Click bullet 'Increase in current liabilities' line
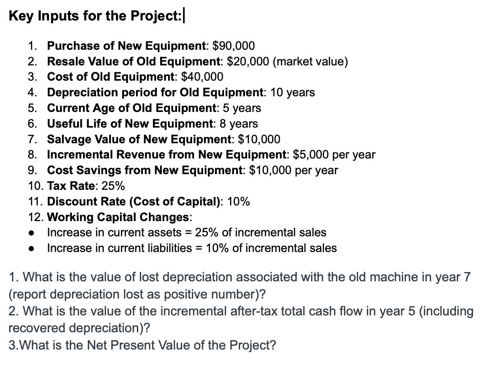The width and height of the screenshot is (501, 382). click(x=192, y=248)
